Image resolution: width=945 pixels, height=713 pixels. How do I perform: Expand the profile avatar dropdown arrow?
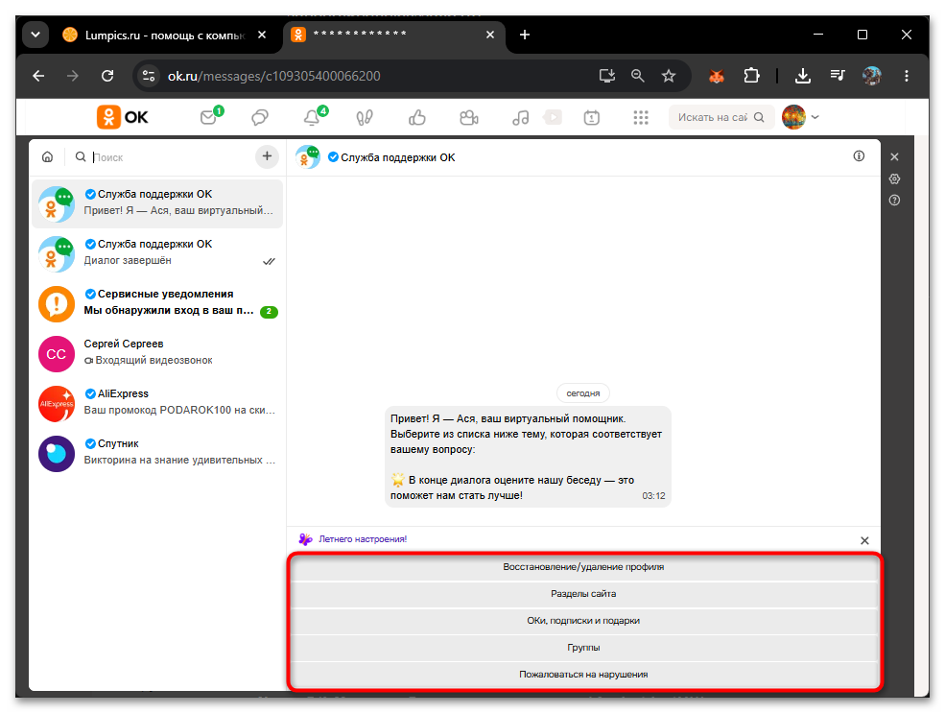(x=815, y=117)
